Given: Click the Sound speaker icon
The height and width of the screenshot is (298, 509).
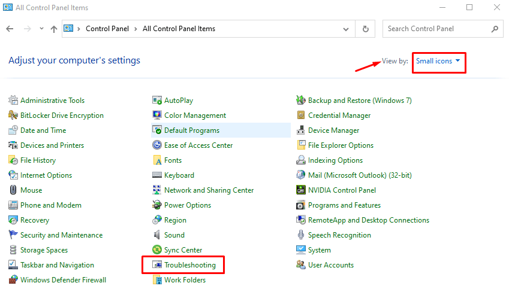Looking at the screenshot, I should (157, 235).
